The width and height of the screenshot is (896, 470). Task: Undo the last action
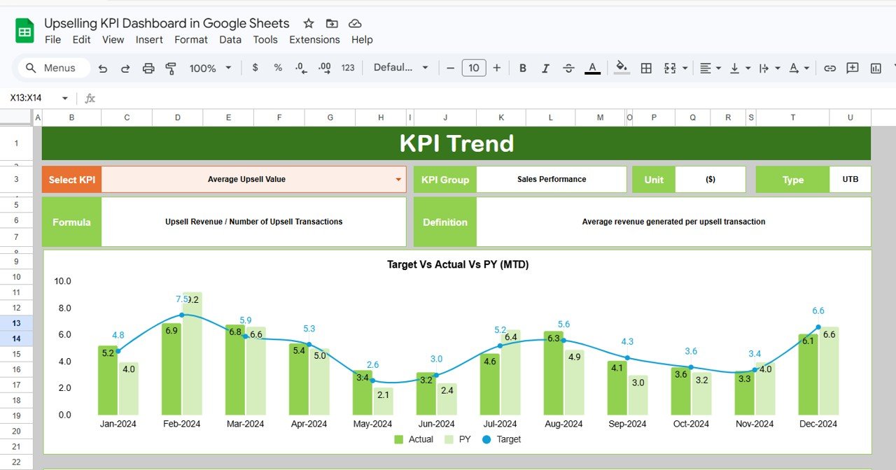tap(104, 68)
